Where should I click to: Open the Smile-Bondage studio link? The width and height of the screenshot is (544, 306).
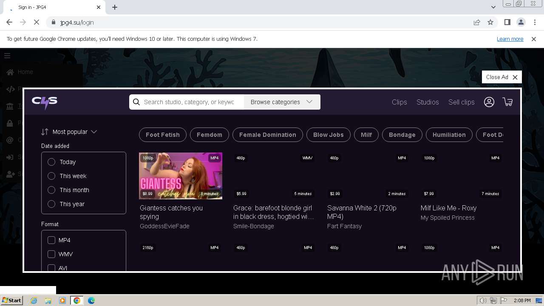point(253,226)
